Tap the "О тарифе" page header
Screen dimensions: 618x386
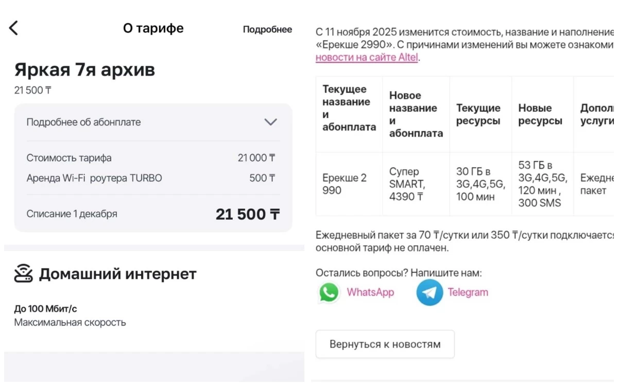pos(153,28)
